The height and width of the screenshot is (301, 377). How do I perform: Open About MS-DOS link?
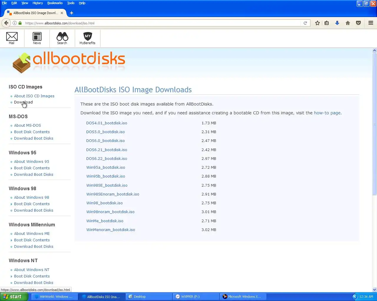27,125
